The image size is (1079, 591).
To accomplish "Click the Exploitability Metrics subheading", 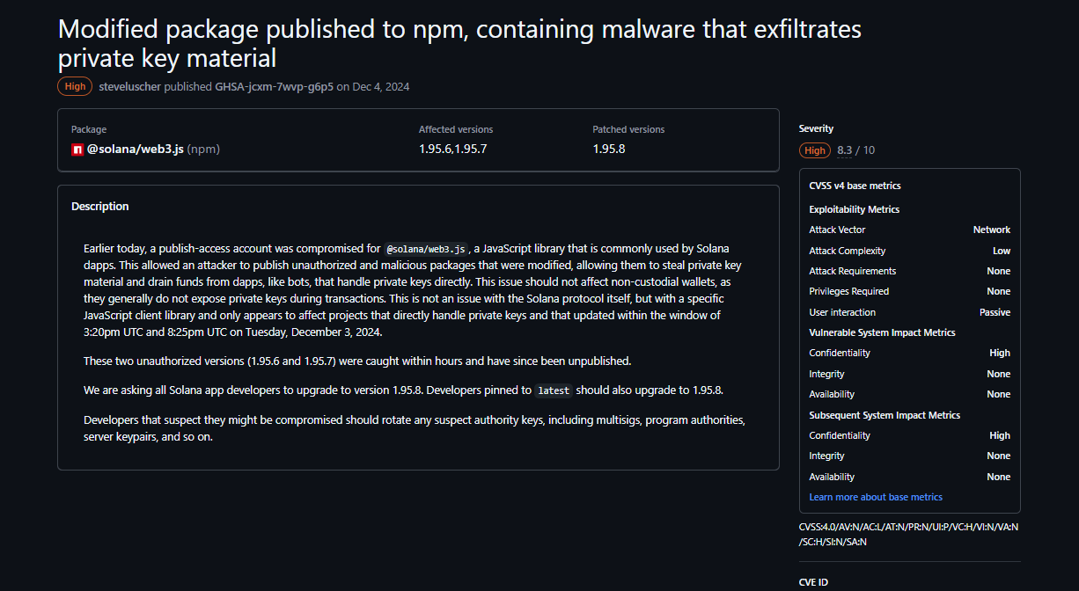I will (x=854, y=209).
